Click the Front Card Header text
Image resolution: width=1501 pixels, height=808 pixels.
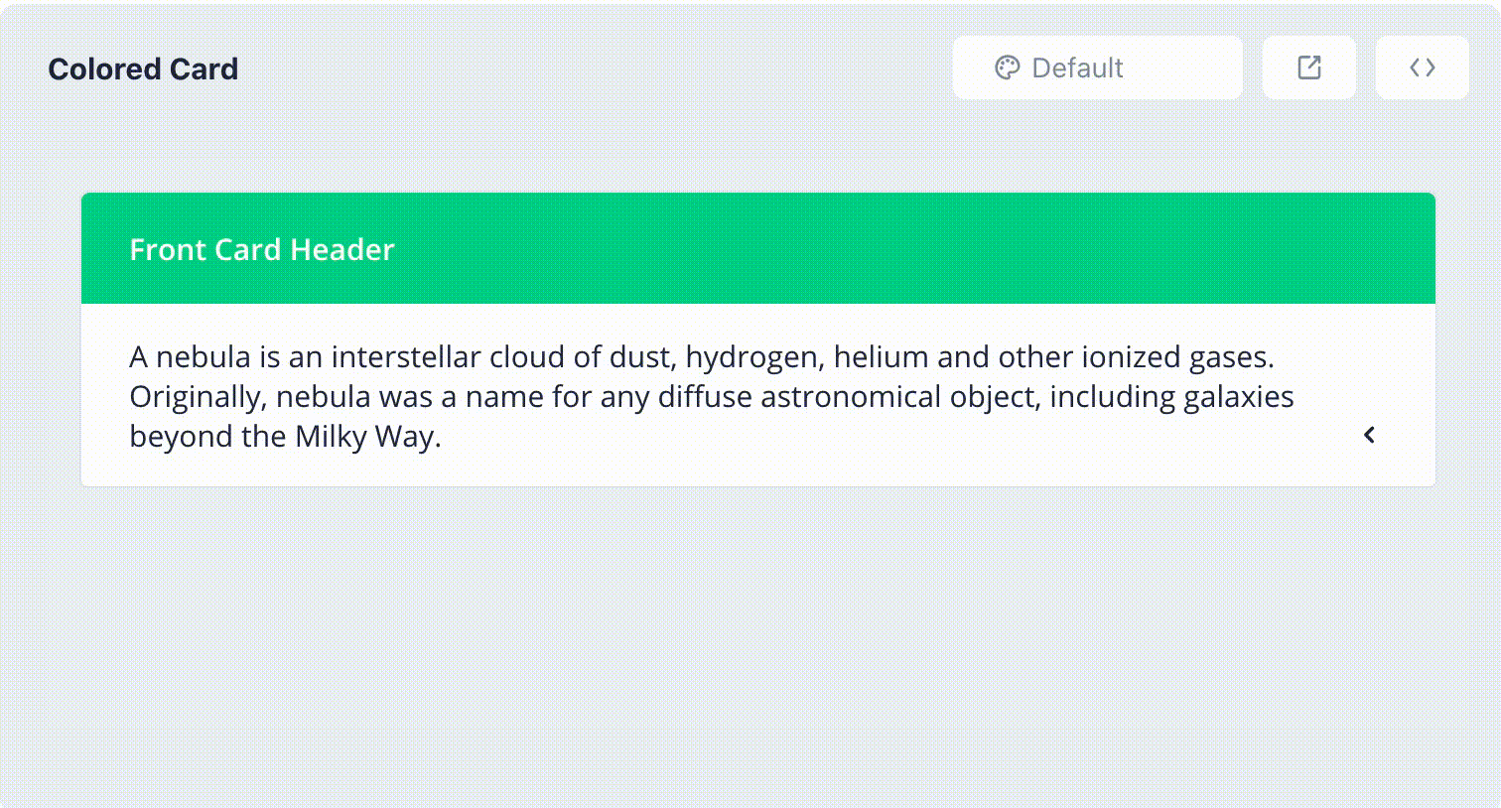pos(262,249)
